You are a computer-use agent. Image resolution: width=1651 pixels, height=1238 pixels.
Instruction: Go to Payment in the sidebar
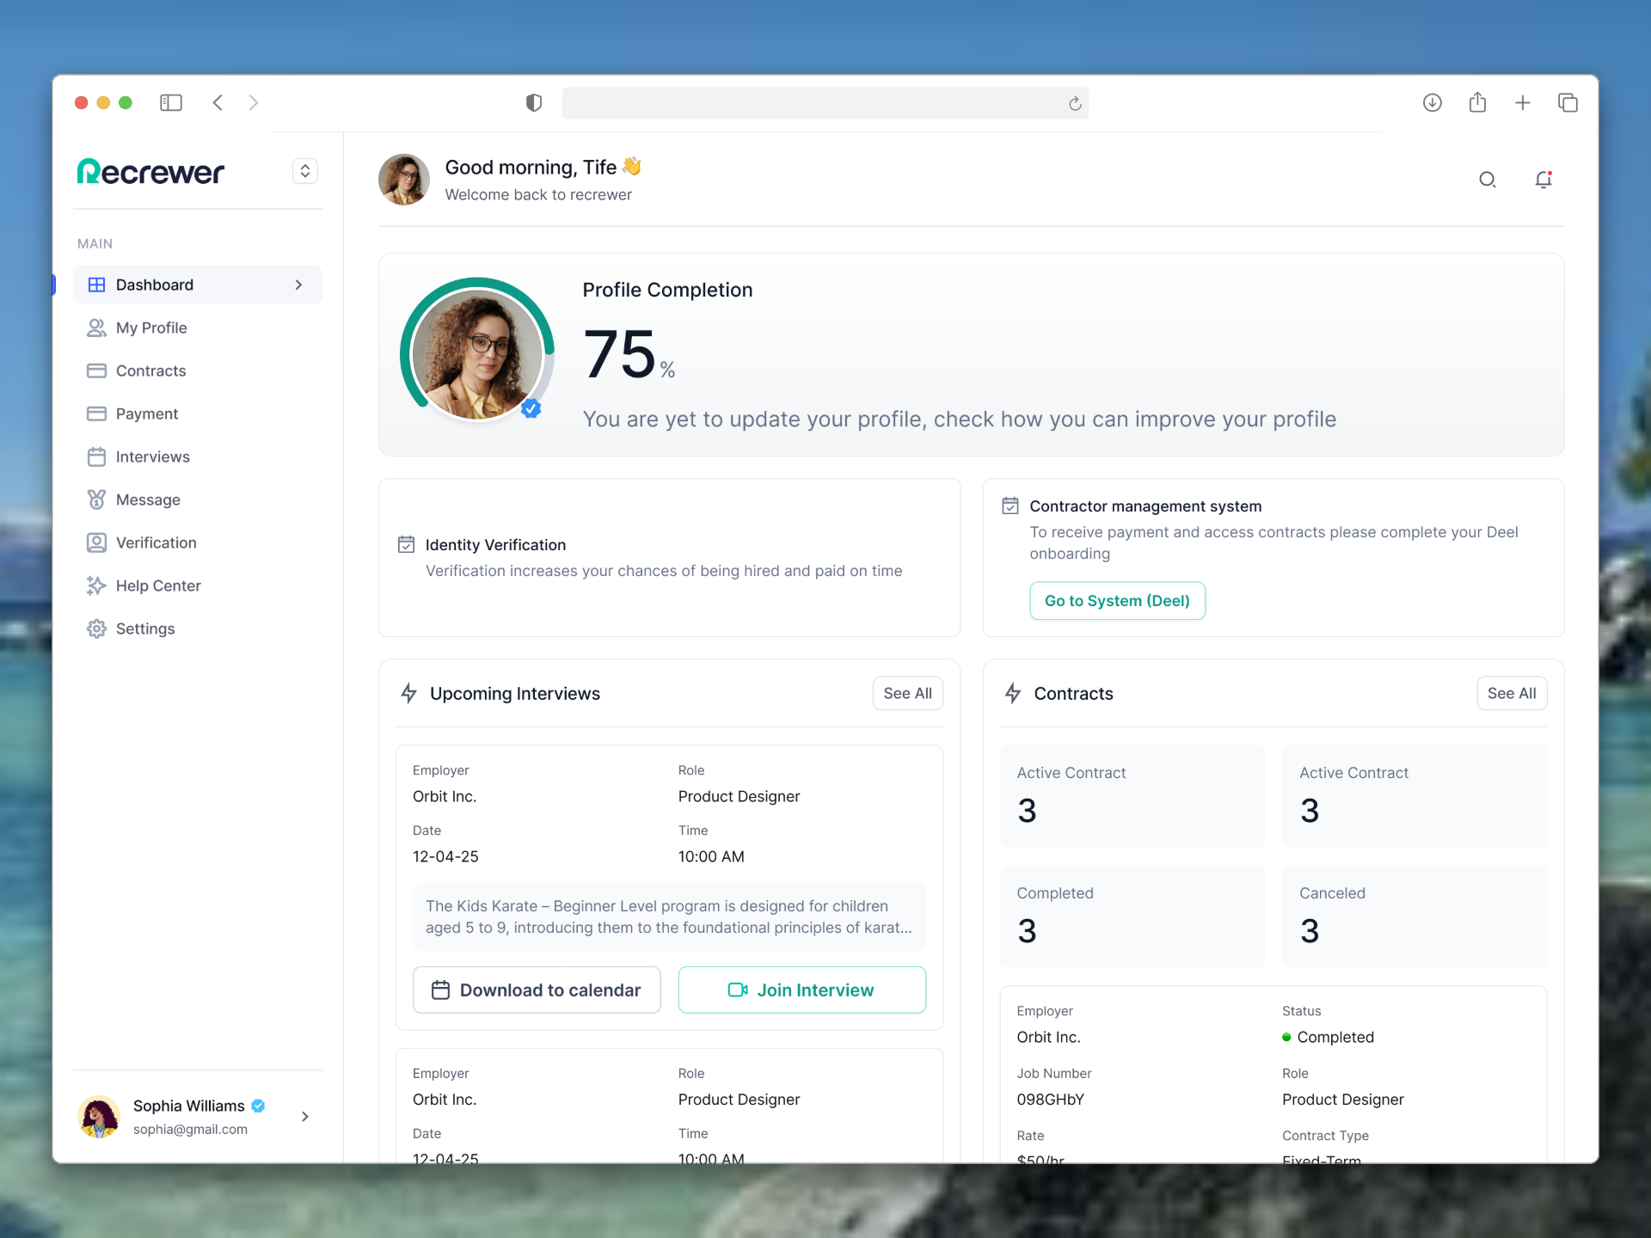[146, 414]
